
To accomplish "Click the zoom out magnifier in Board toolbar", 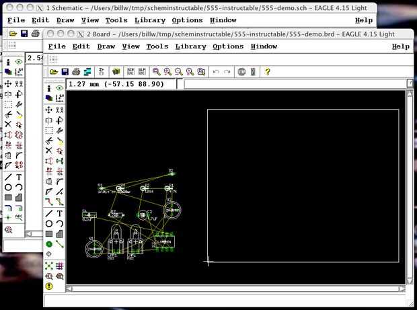I will click(179, 71).
